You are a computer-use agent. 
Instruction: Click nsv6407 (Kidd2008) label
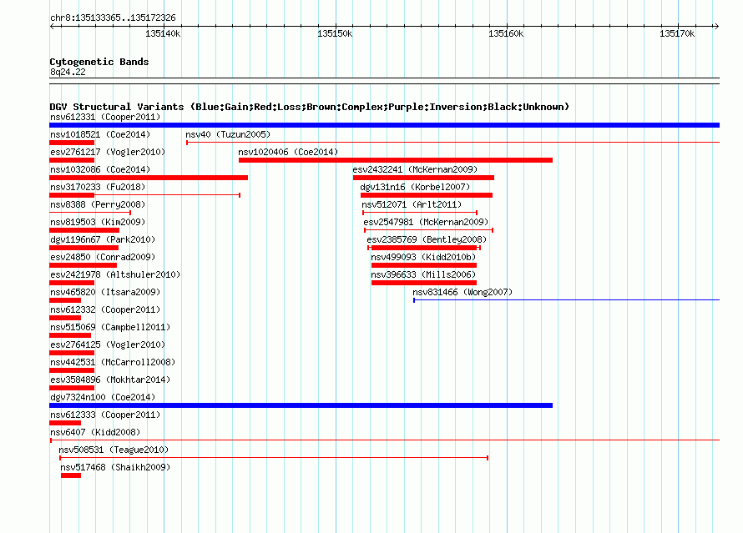[95, 432]
